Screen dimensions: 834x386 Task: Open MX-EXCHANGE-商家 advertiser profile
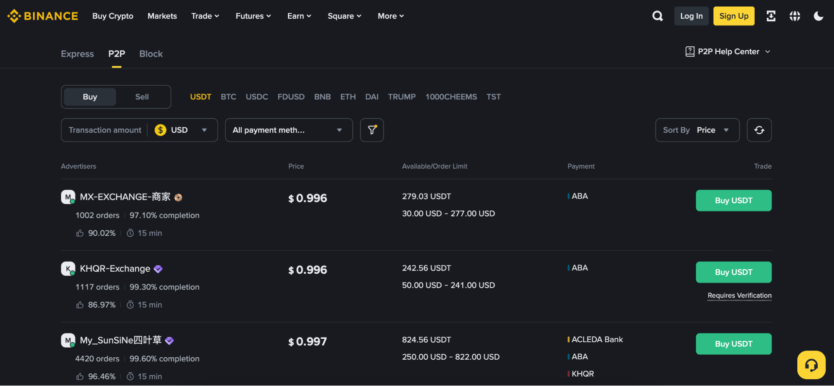(125, 197)
